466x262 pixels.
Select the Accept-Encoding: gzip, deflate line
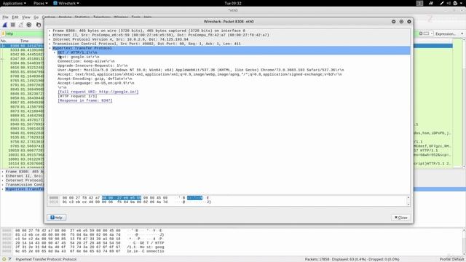(x=95, y=79)
